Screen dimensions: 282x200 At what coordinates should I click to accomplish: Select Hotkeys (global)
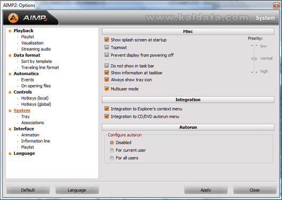36,104
